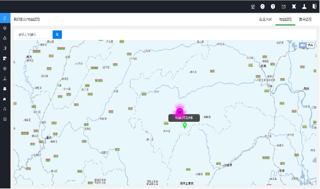Focus the keyword search input field
Image resolution: width=320 pixels, height=189 pixels.
[35, 35]
